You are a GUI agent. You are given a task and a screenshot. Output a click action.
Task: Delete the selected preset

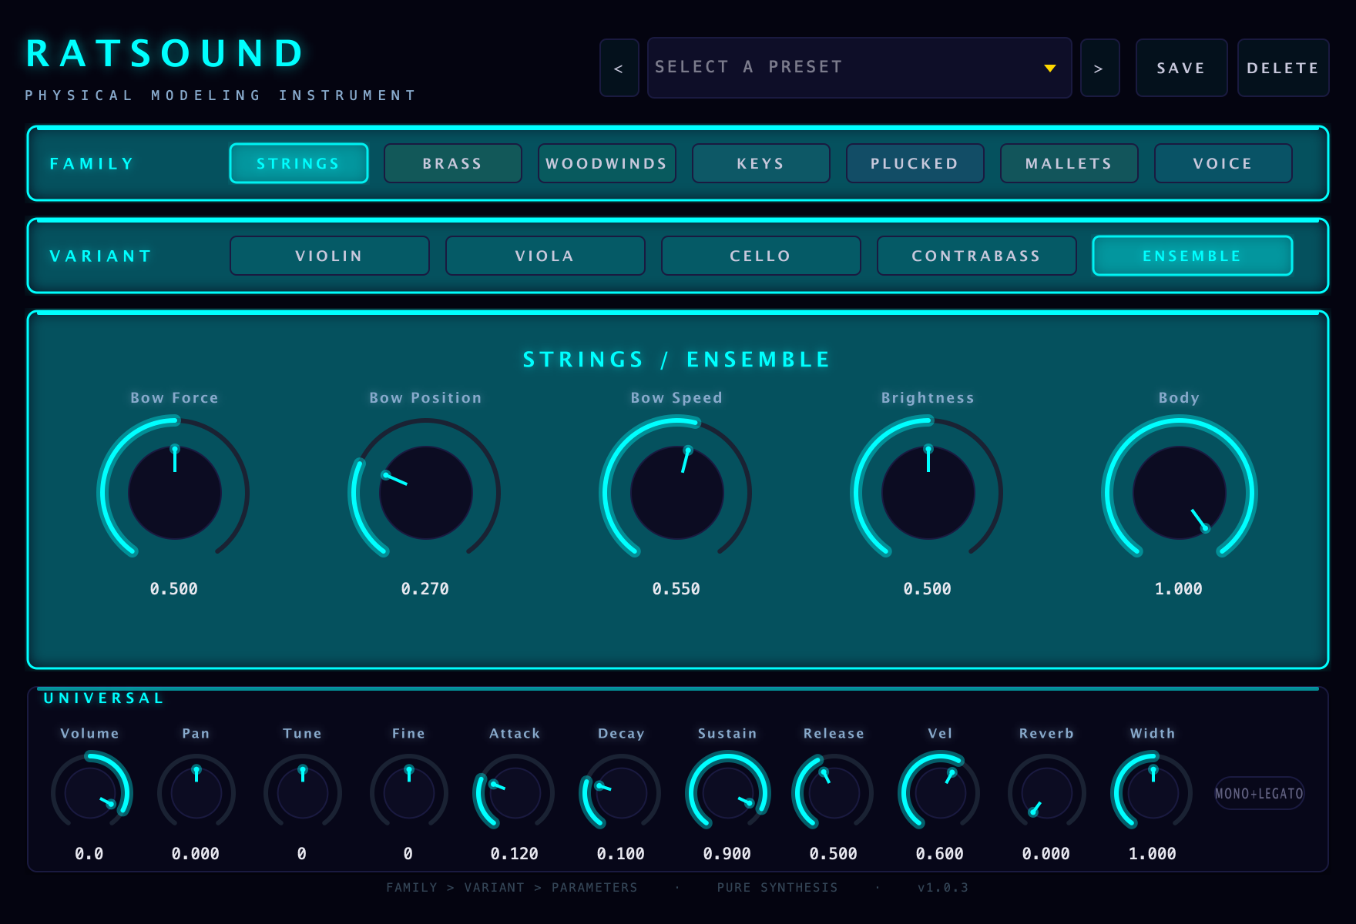click(1283, 68)
